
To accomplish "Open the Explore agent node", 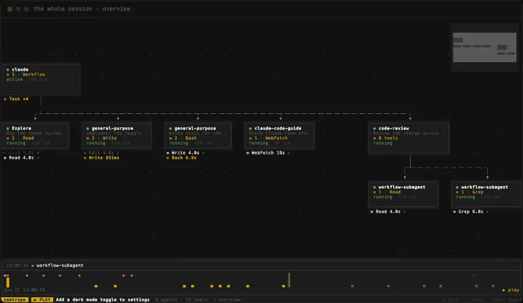I will [x=36, y=135].
